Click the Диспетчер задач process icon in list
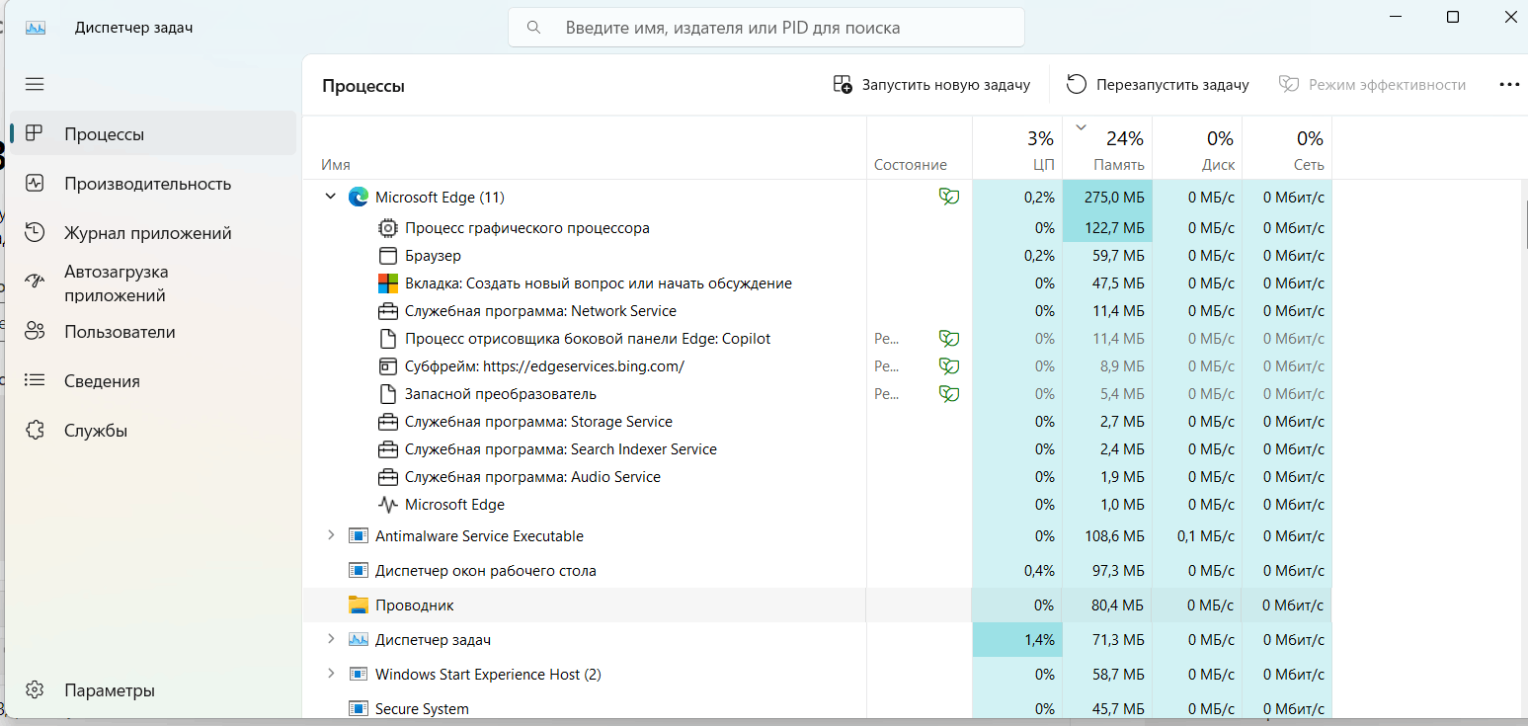Viewport: 1528px width, 726px height. (358, 640)
